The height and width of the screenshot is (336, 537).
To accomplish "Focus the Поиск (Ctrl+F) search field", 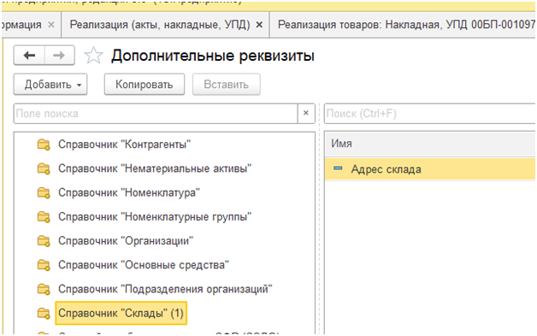I will coord(430,114).
